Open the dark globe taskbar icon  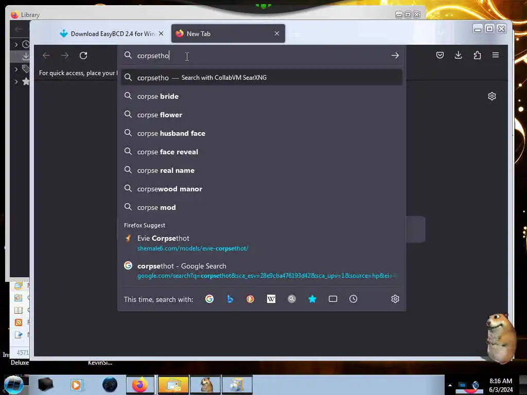[x=110, y=385]
